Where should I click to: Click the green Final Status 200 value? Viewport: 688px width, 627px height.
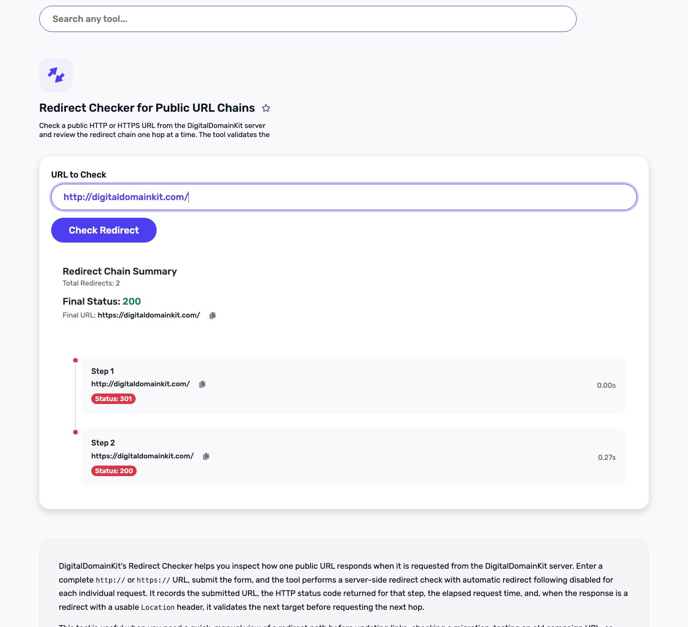click(x=131, y=301)
